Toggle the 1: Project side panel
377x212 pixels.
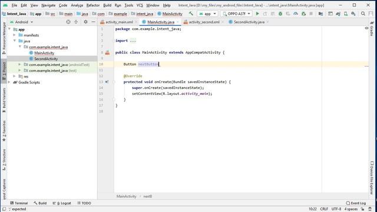click(4, 71)
